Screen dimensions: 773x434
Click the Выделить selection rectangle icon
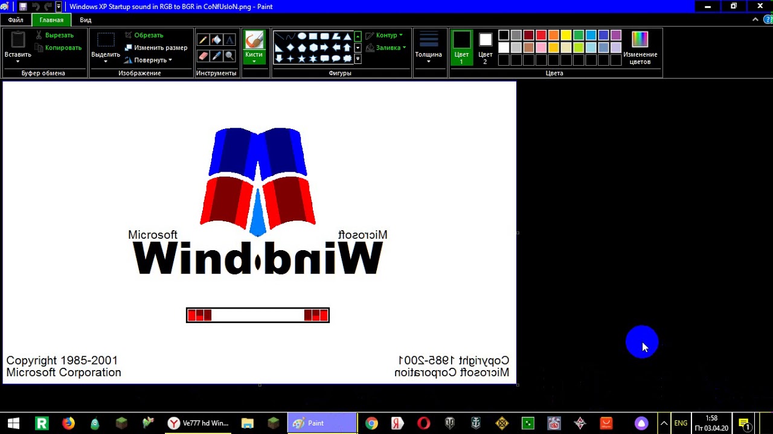(x=106, y=40)
